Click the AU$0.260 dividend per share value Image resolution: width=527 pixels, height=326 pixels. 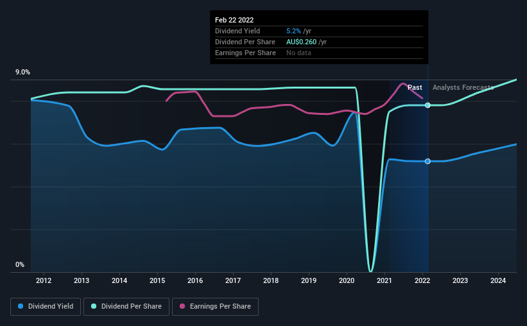click(x=302, y=42)
